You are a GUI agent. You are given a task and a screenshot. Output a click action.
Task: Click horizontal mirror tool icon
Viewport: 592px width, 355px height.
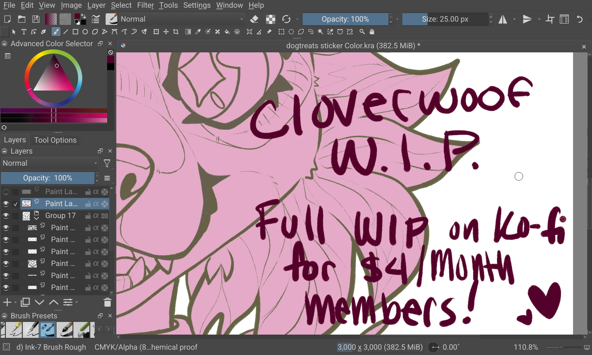tap(503, 19)
